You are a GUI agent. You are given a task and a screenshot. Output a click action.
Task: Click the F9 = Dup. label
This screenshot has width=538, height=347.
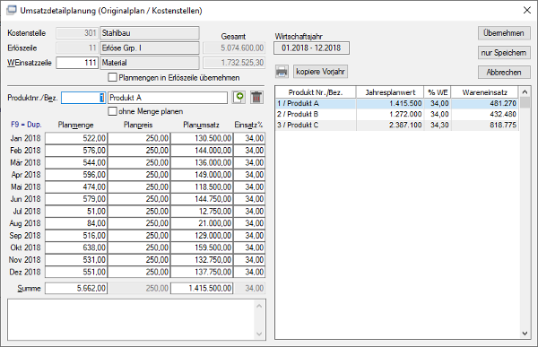pyautogui.click(x=26, y=125)
